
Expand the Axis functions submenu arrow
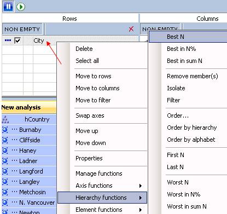[x=141, y=186]
